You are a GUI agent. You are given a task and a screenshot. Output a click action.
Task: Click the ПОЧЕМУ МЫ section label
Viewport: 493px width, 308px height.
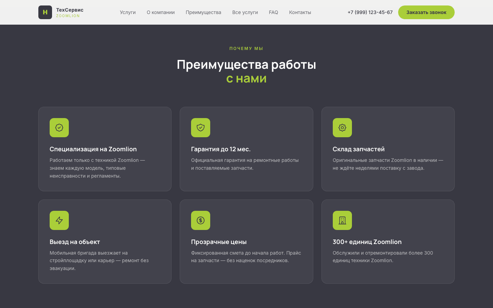coord(246,49)
